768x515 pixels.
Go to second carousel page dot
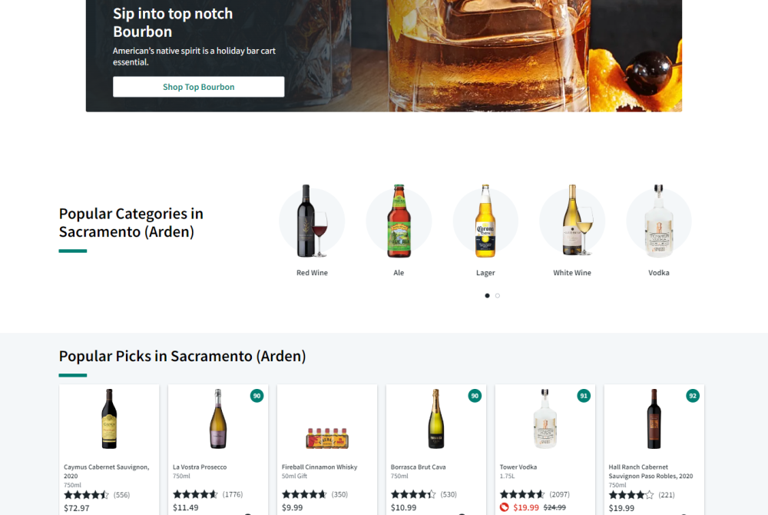pyautogui.click(x=498, y=295)
